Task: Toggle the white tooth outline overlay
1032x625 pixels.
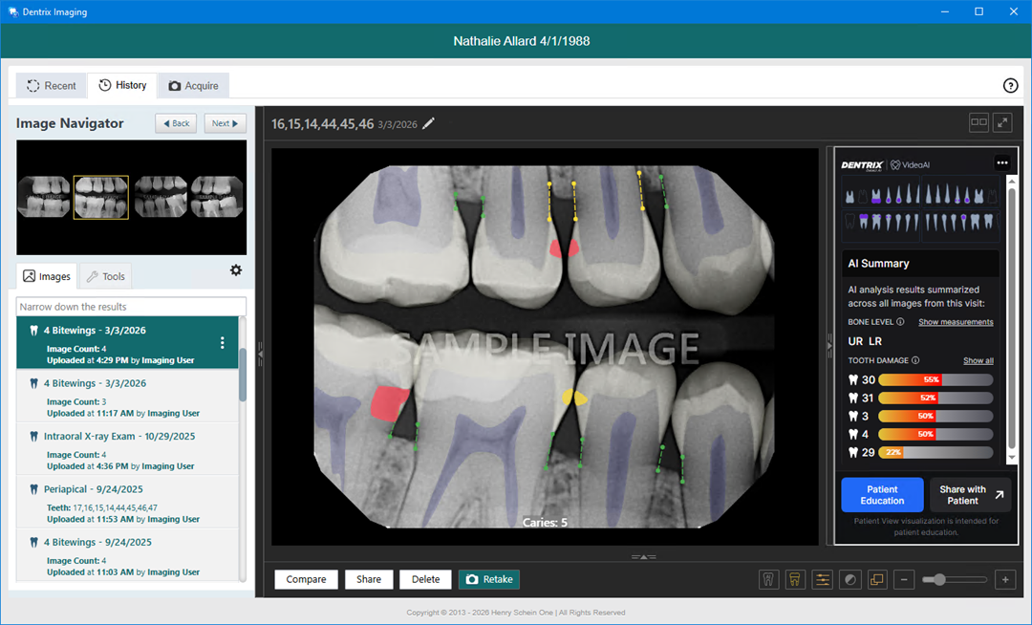Action: pyautogui.click(x=768, y=579)
